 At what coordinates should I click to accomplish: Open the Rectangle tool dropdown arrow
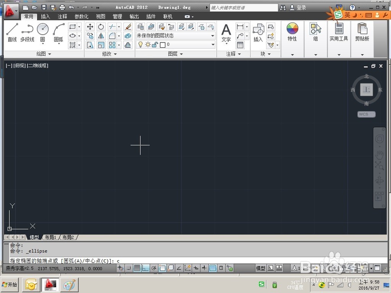pos(79,27)
